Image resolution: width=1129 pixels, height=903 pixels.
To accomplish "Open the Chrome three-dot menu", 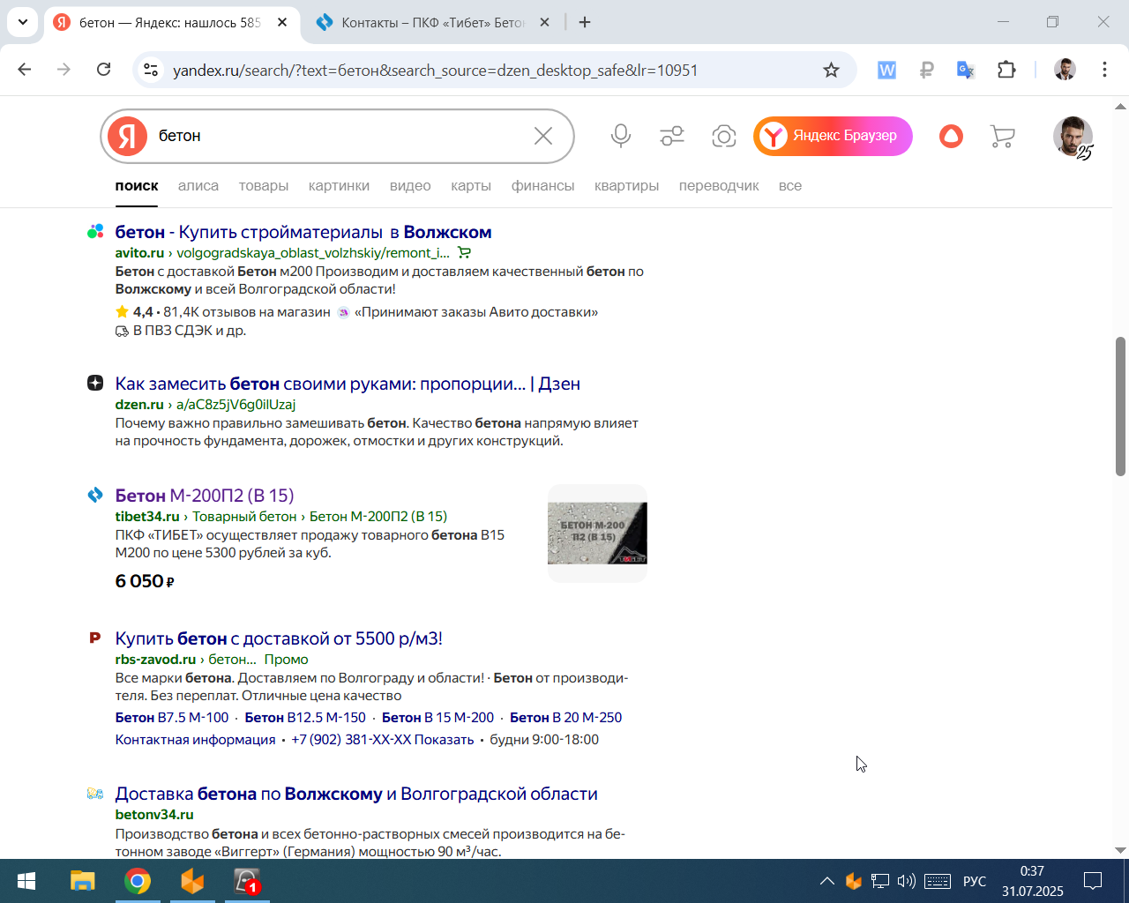I will tap(1104, 70).
